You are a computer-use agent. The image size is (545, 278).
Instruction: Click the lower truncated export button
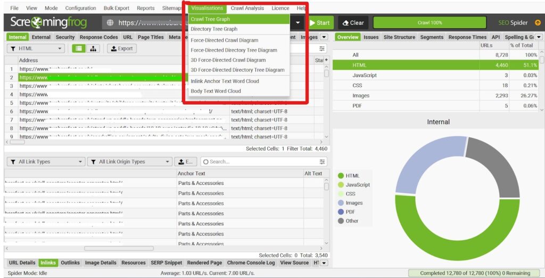pyautogui.click(x=186, y=162)
